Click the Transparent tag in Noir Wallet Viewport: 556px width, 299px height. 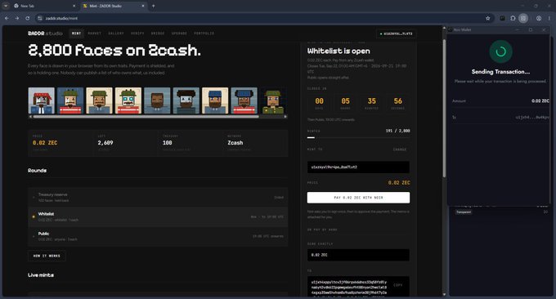464,212
